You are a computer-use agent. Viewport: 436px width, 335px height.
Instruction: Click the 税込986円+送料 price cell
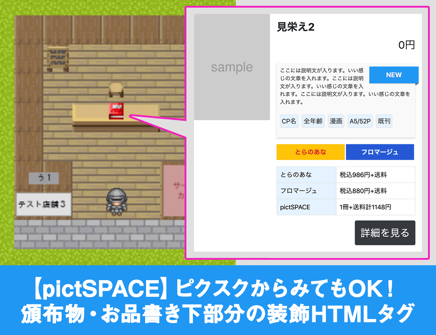[375, 175]
